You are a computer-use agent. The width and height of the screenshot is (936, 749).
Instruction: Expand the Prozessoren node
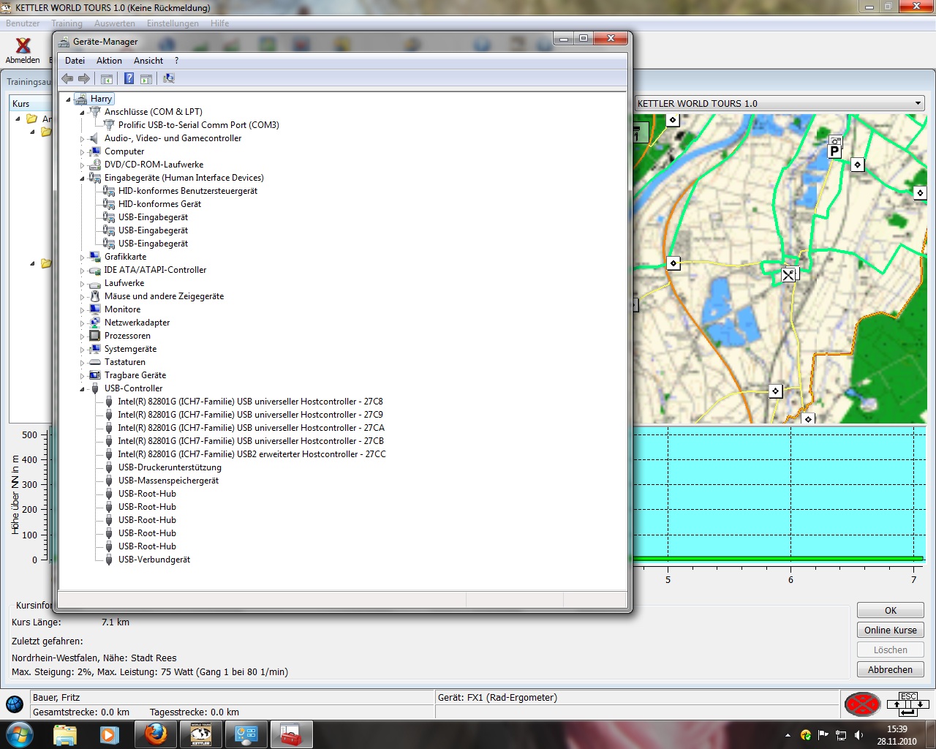tap(82, 336)
